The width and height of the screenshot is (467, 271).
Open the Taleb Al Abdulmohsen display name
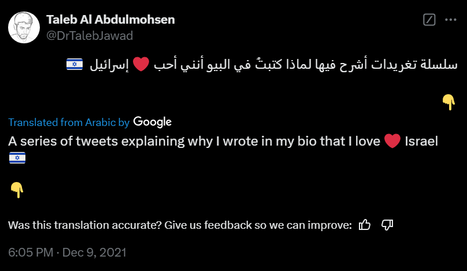110,20
